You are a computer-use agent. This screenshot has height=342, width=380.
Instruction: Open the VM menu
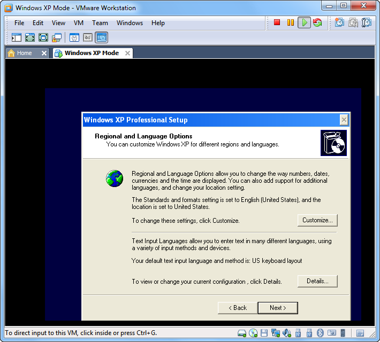(x=79, y=23)
